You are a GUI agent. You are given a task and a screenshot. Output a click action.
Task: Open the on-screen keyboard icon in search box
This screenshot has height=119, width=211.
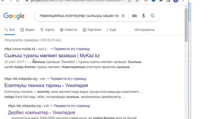point(134,16)
